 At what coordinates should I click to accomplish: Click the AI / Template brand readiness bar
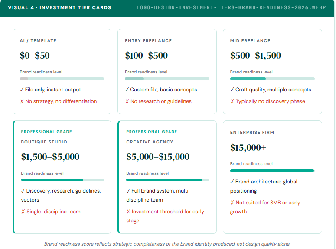click(62, 79)
